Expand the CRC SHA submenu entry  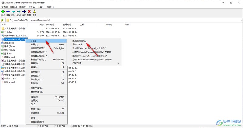pos(94,63)
